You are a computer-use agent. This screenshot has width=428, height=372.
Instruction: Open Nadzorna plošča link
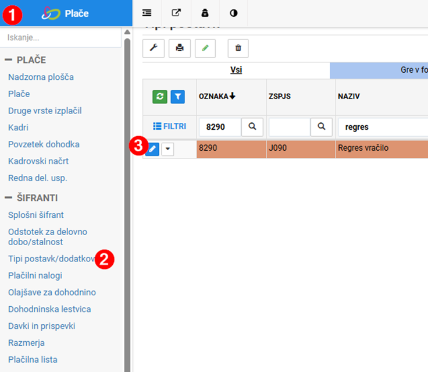[x=41, y=77]
